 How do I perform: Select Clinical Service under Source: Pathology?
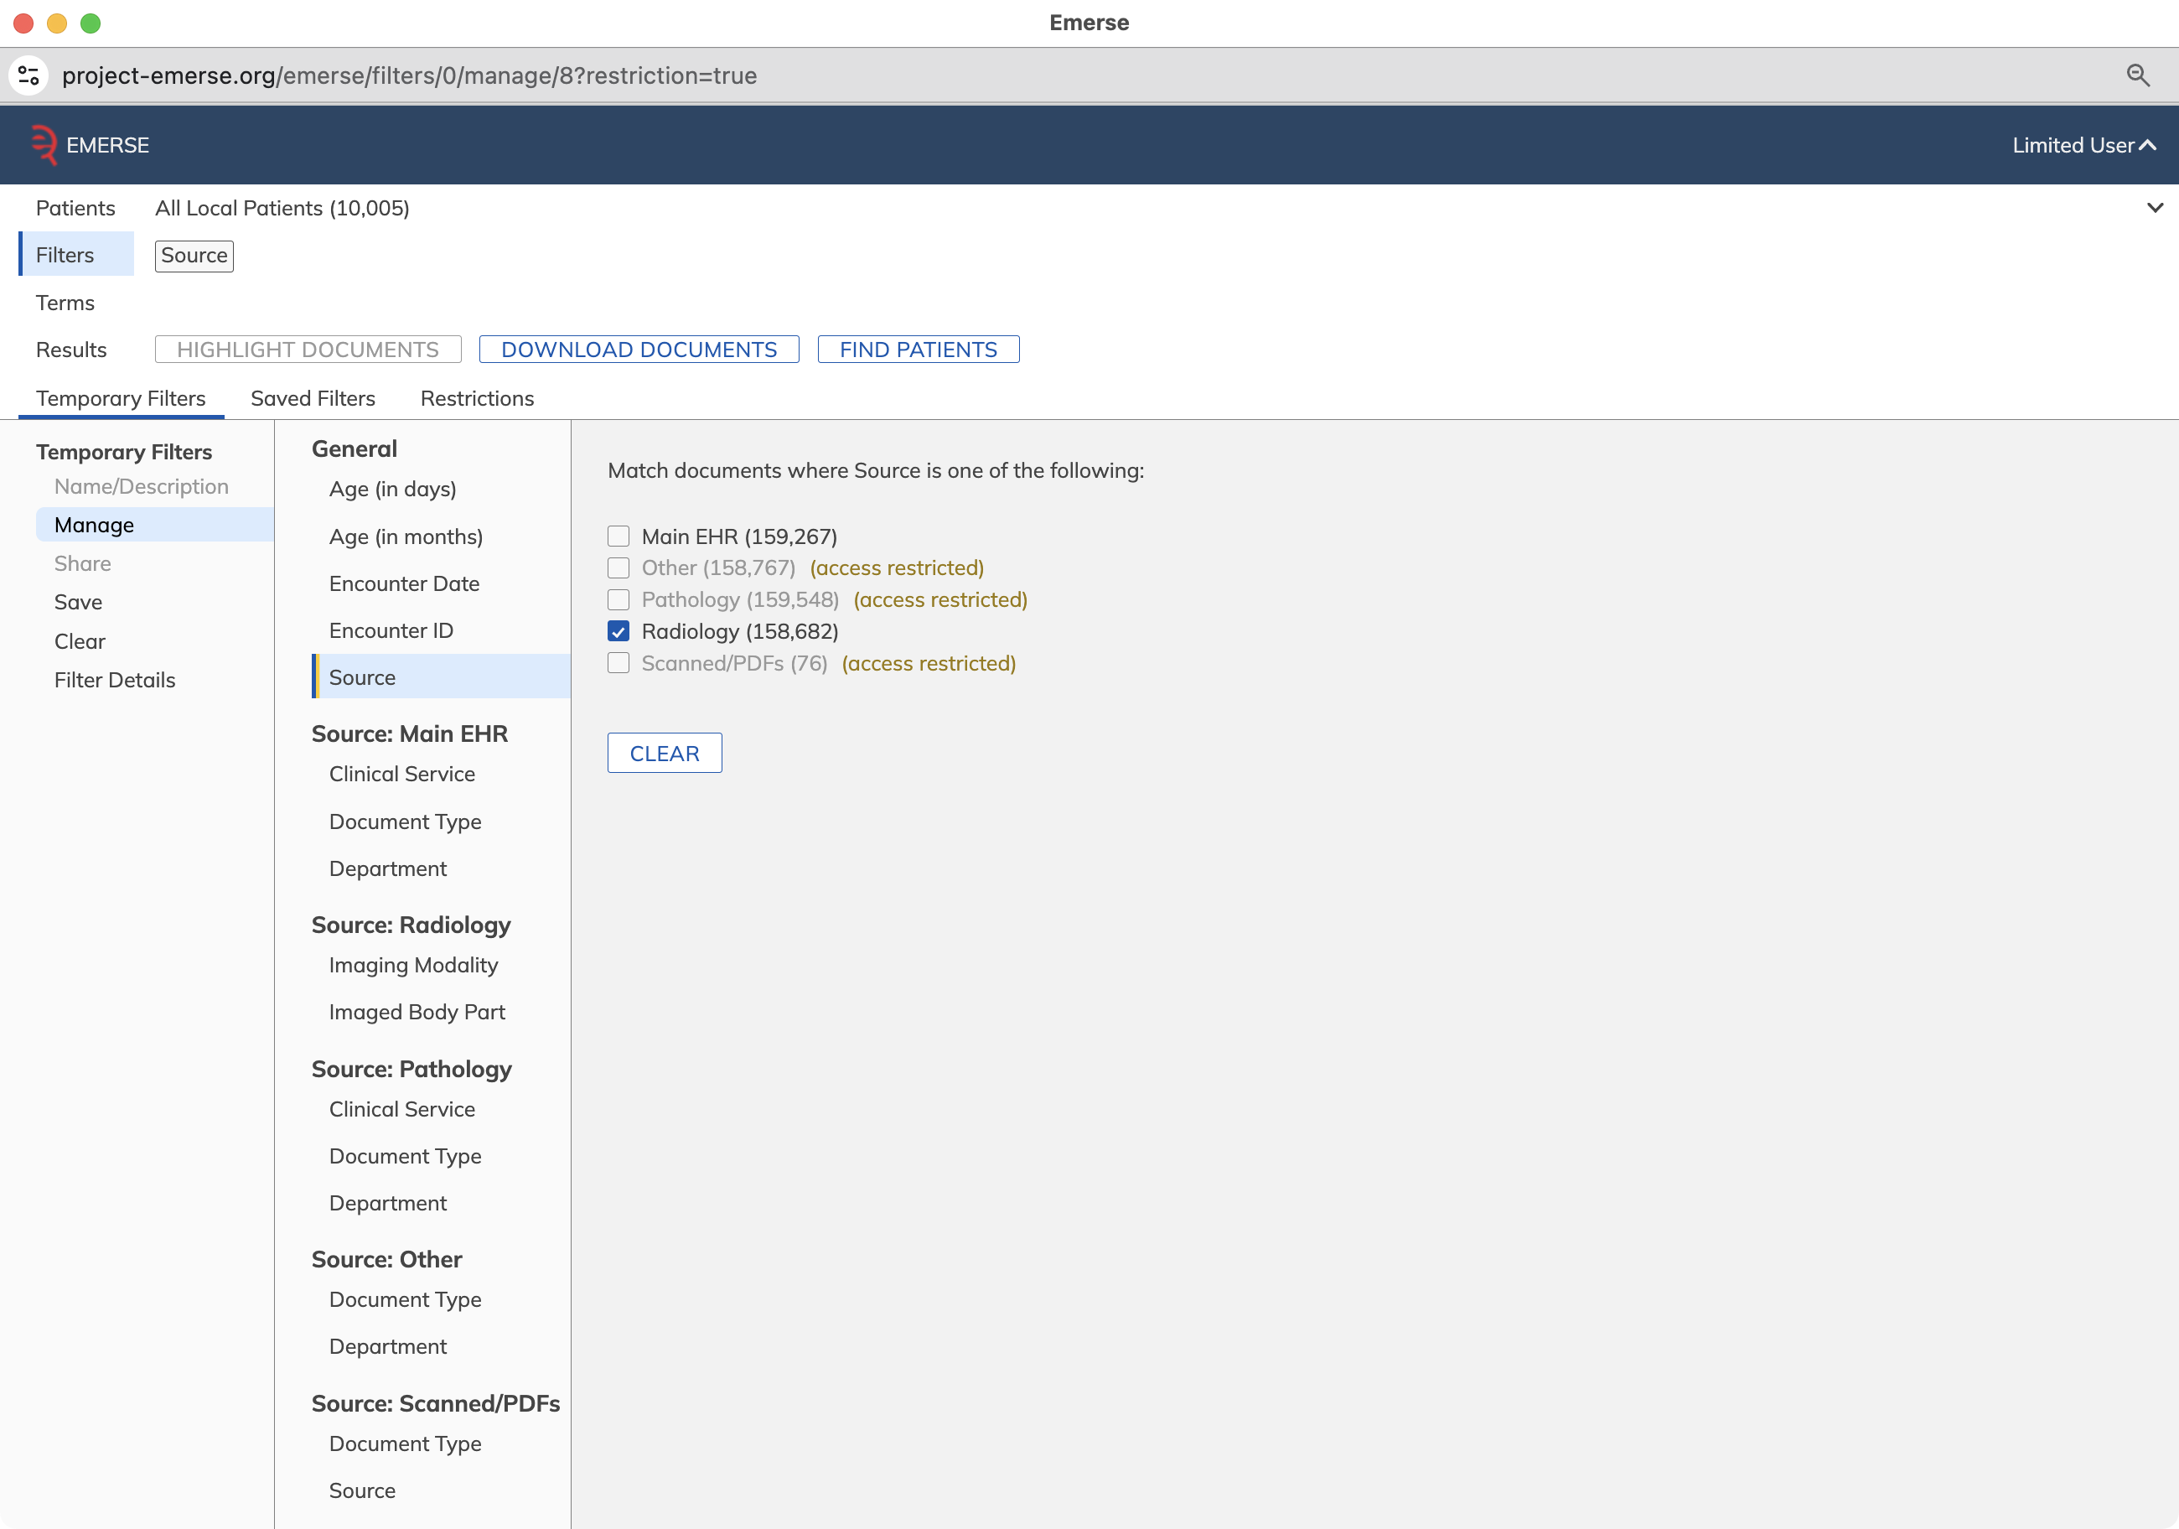tap(402, 1110)
